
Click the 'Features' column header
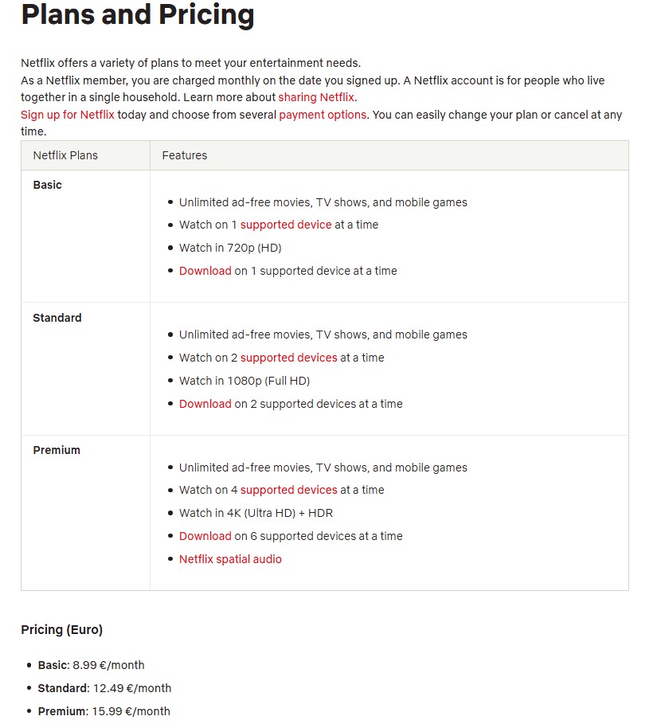point(185,155)
